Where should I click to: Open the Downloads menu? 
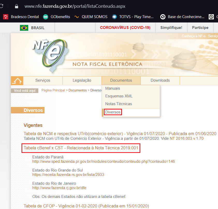pos(160,80)
